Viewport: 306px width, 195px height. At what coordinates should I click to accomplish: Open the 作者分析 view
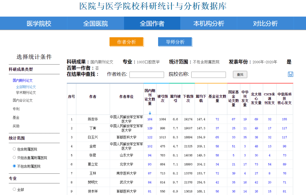pos(126,41)
